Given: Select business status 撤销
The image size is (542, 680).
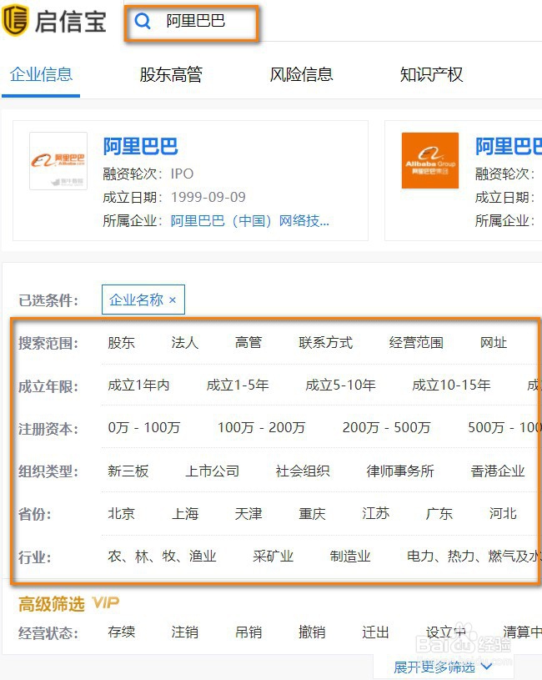Looking at the screenshot, I should pos(312,632).
